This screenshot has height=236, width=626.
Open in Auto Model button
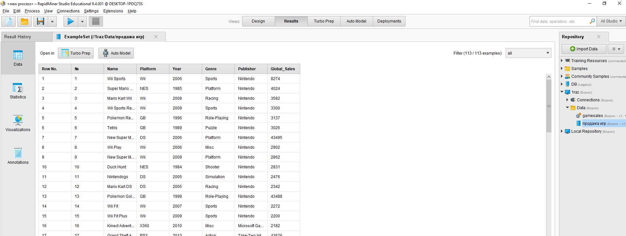pyautogui.click(x=116, y=53)
